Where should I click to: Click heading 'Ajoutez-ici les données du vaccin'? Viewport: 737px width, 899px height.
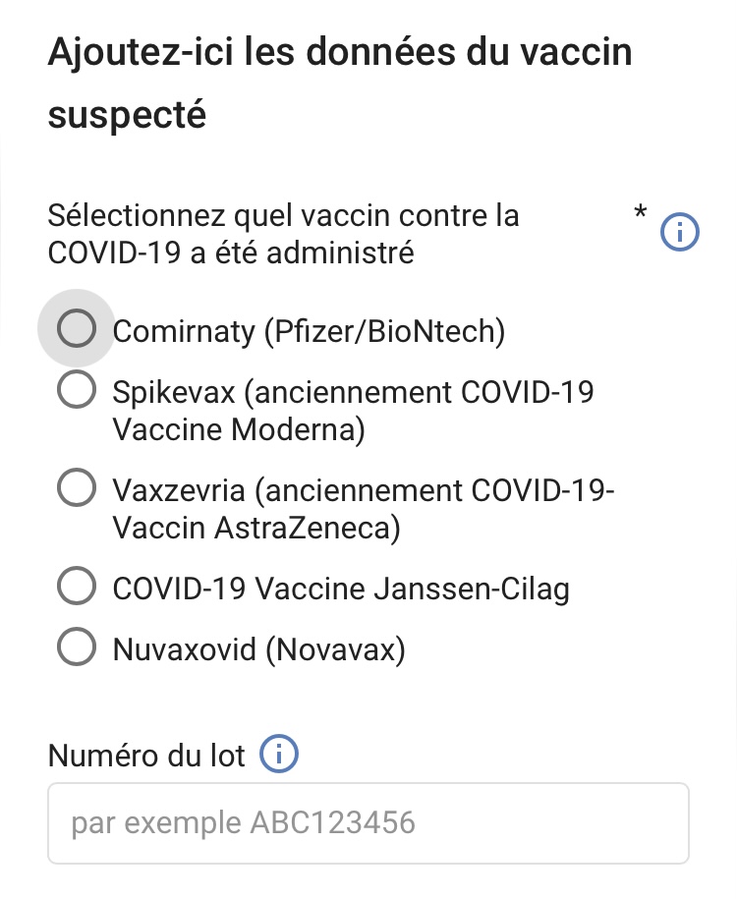pos(339,51)
